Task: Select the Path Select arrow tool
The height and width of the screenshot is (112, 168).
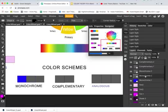Action: [x=2, y=80]
